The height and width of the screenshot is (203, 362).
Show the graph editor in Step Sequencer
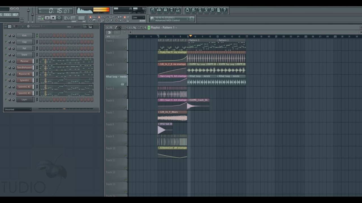(x=85, y=27)
